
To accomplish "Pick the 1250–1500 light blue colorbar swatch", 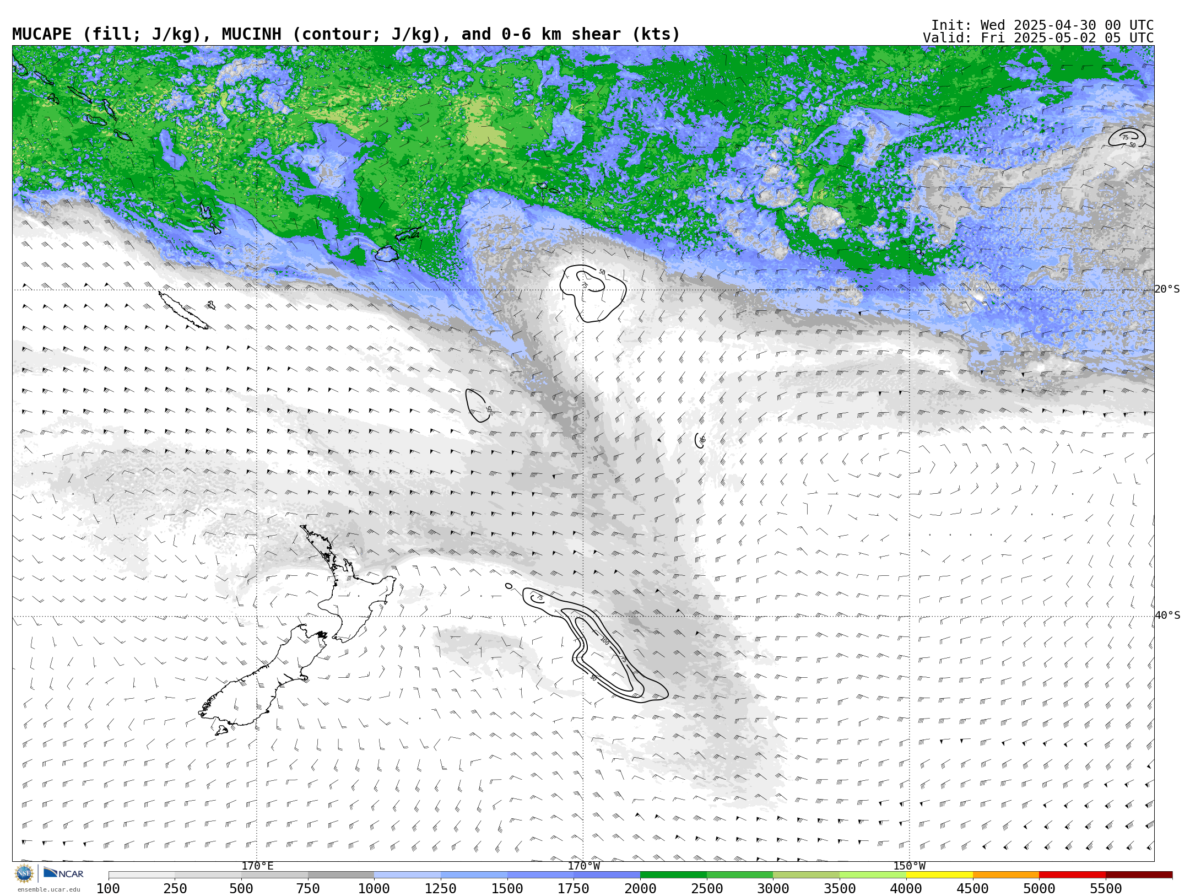I will click(x=474, y=875).
